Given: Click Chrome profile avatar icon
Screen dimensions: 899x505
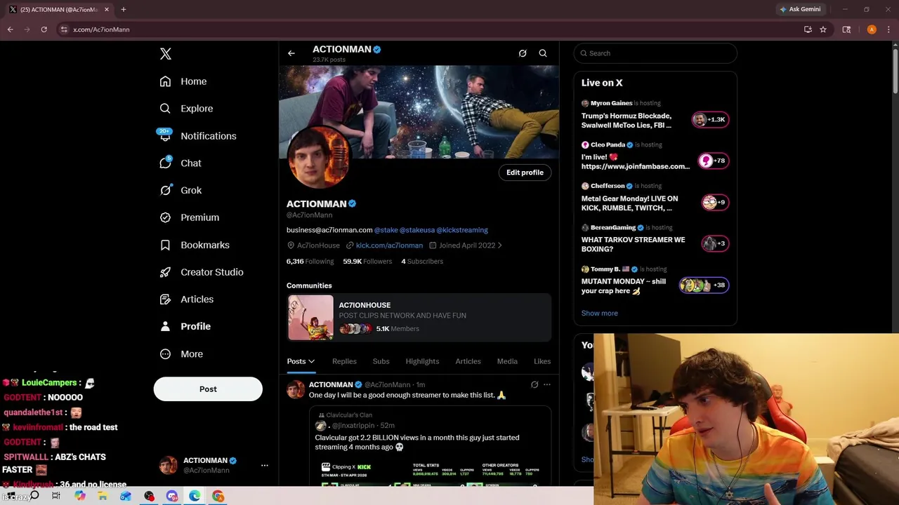Looking at the screenshot, I should coord(872,29).
